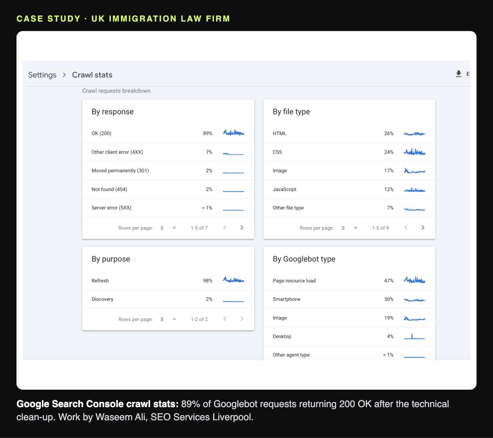Image resolution: width=493 pixels, height=438 pixels.
Task: Click the 1-5 of 7 pagination text
Action: click(199, 228)
